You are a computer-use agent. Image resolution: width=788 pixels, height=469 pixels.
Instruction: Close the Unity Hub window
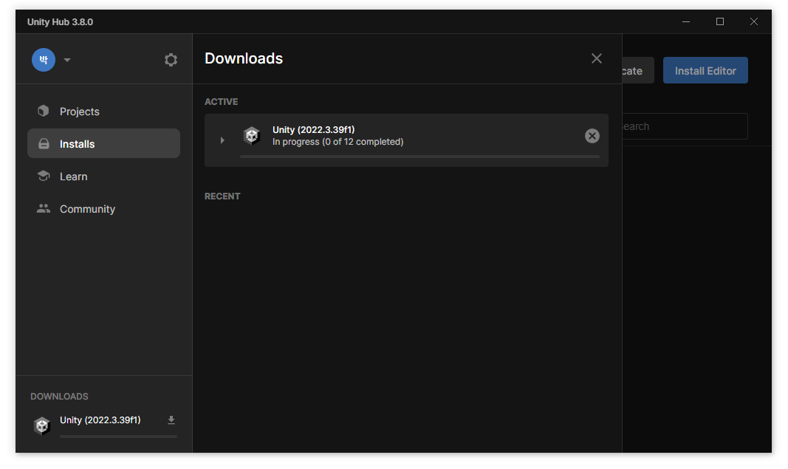754,21
